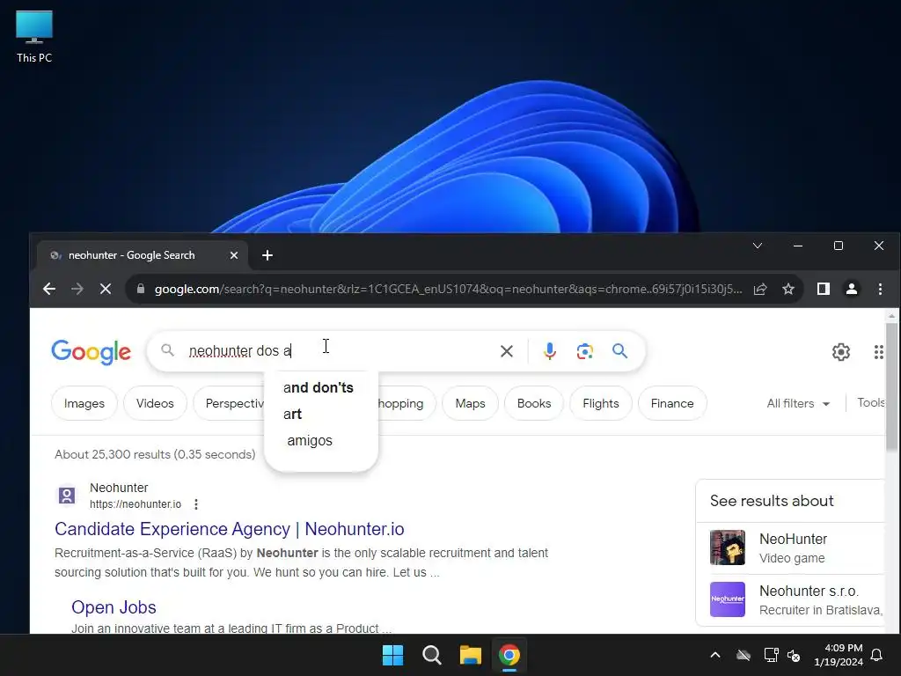Filter results by Videos
The height and width of the screenshot is (676, 901).
155,403
